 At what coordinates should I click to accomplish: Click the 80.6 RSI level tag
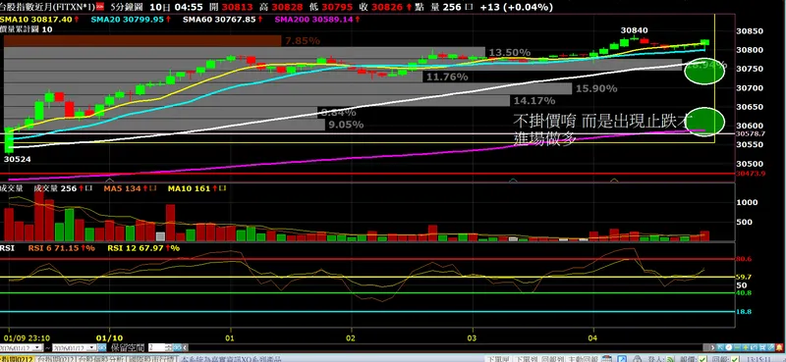tap(744, 259)
